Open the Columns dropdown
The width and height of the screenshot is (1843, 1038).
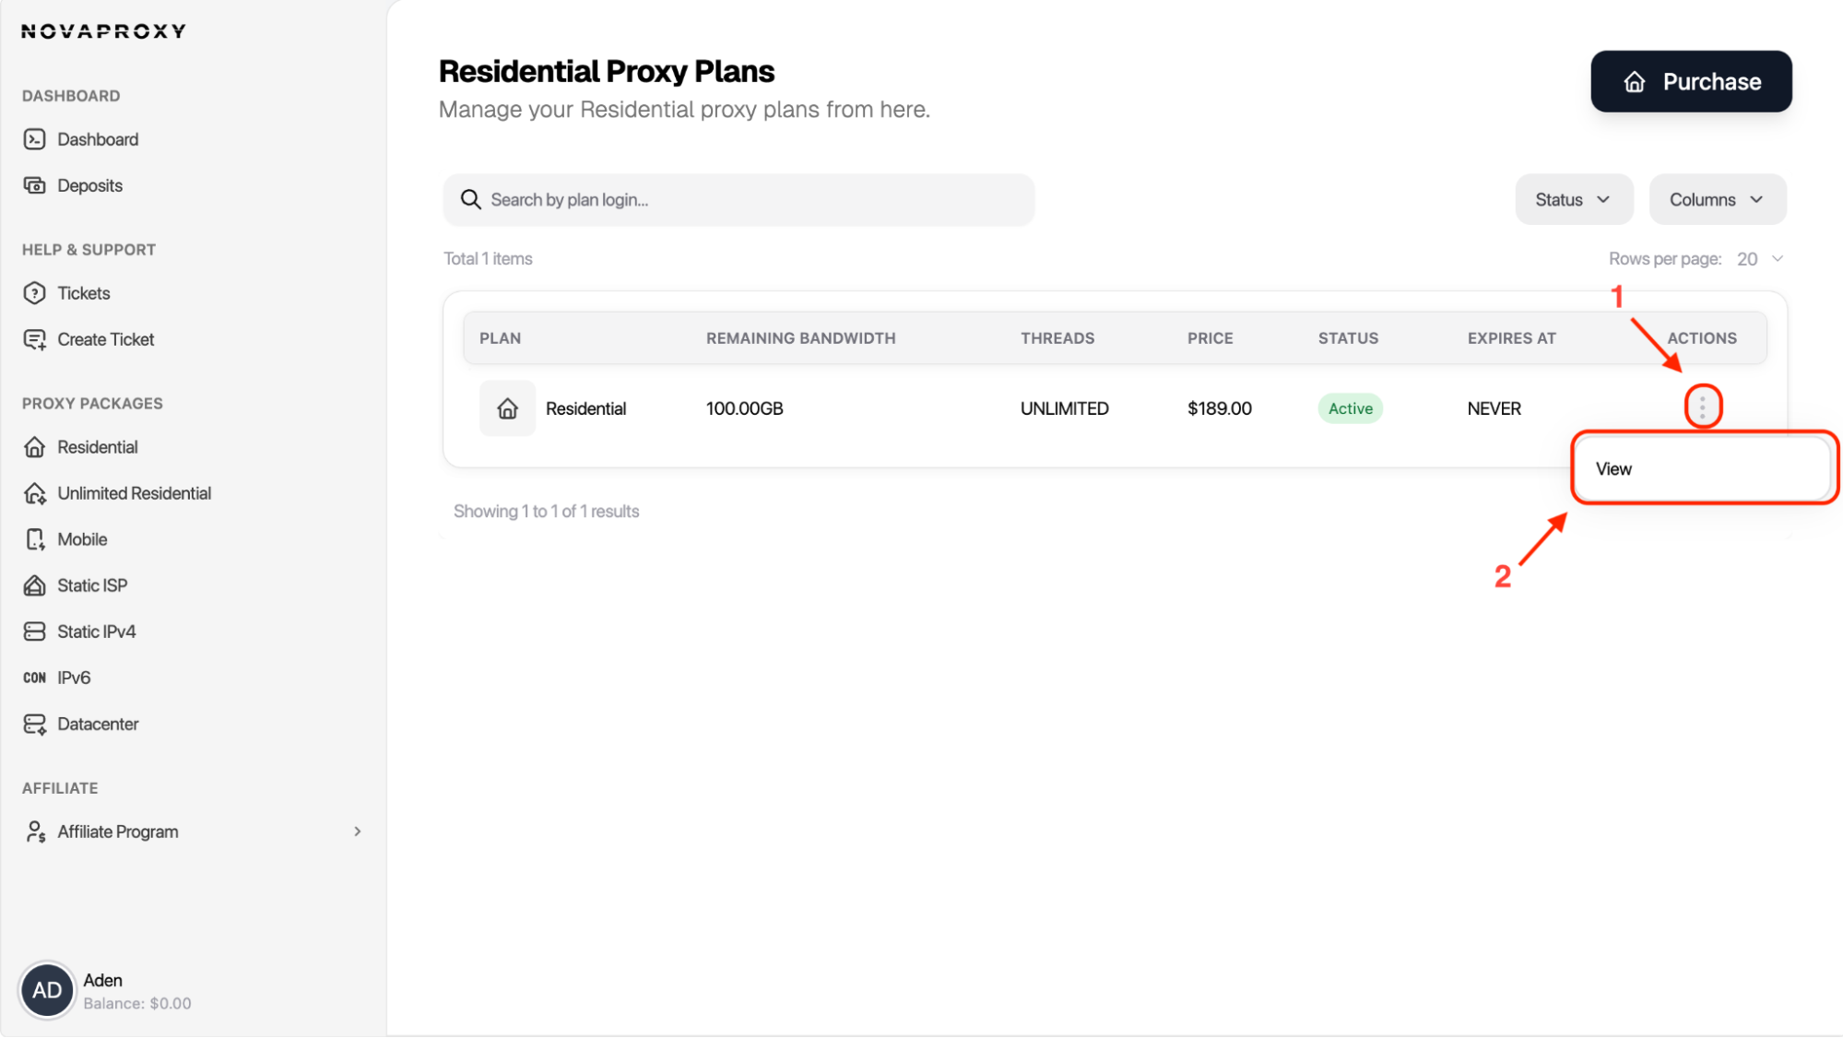coord(1716,199)
